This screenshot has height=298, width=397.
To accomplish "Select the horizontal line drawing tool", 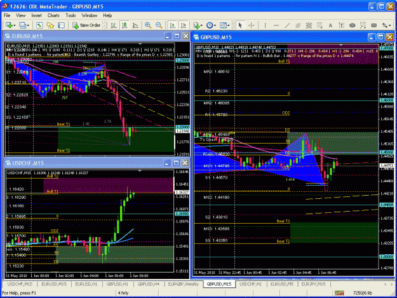I will click(276, 25).
